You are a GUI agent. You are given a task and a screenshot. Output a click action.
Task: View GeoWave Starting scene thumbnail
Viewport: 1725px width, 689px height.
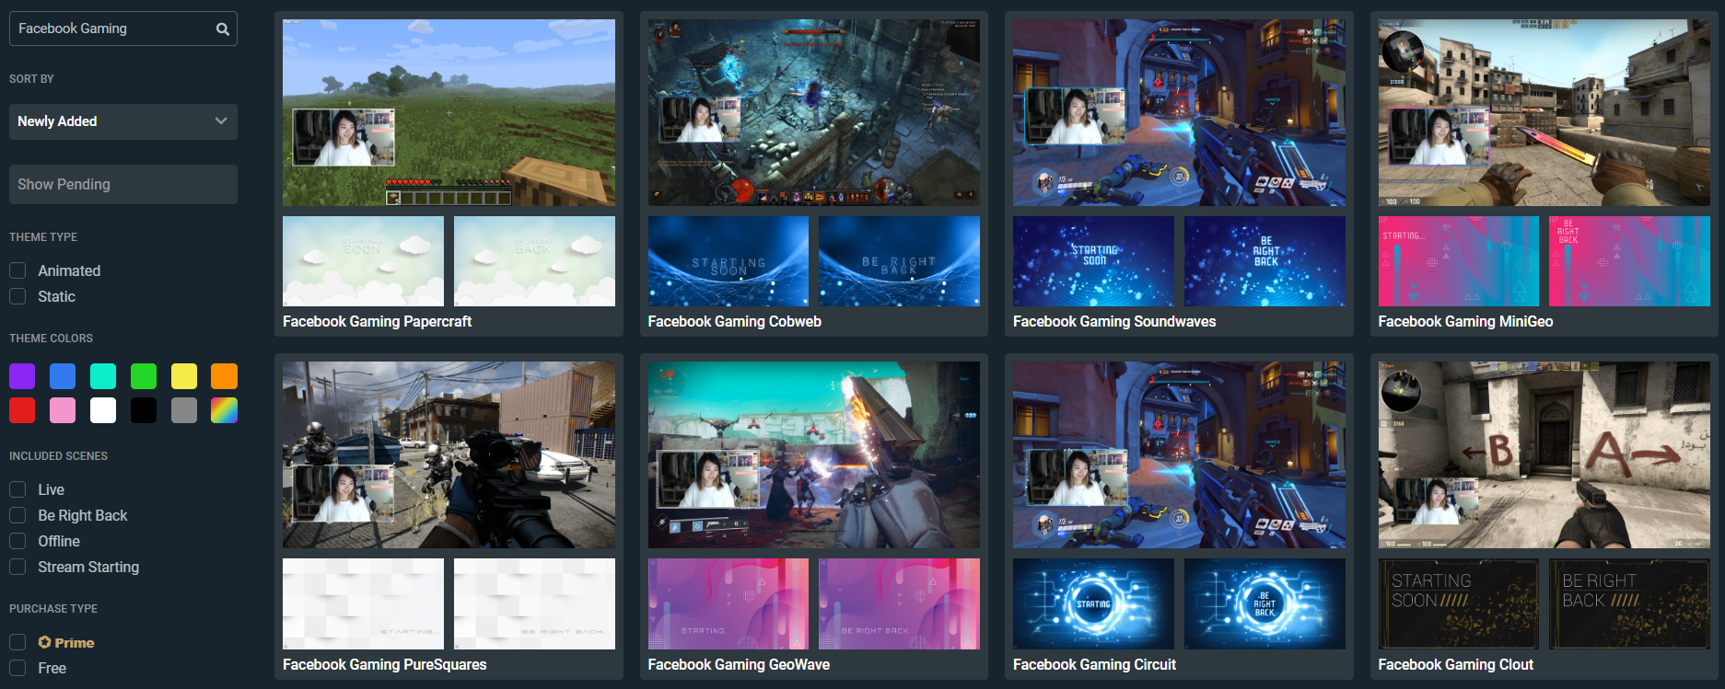pyautogui.click(x=728, y=603)
